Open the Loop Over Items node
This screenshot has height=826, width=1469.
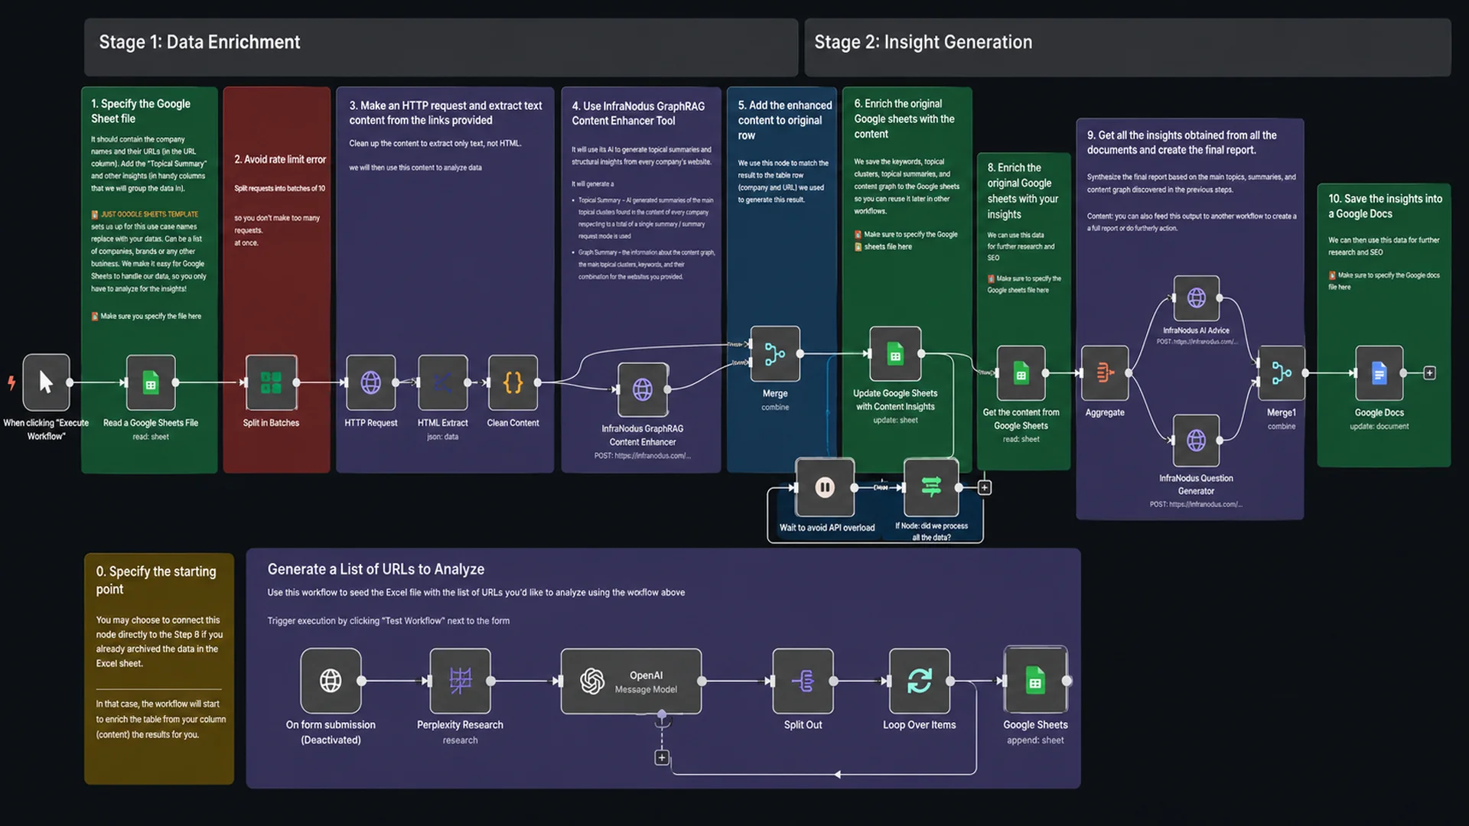(919, 681)
